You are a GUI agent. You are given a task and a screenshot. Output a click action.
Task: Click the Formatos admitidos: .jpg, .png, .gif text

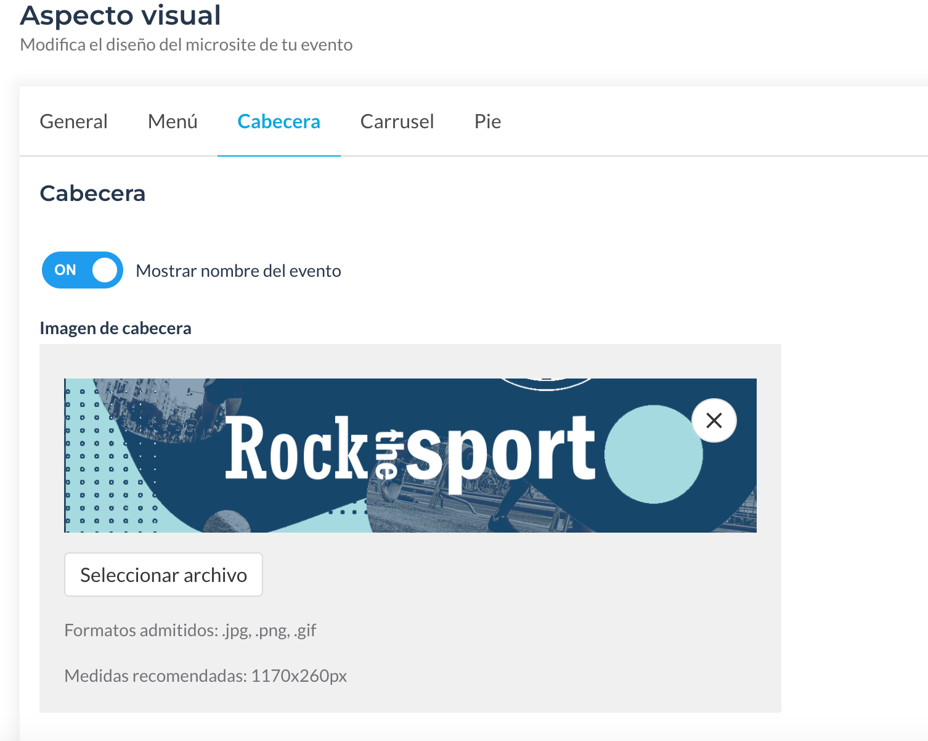tap(190, 630)
